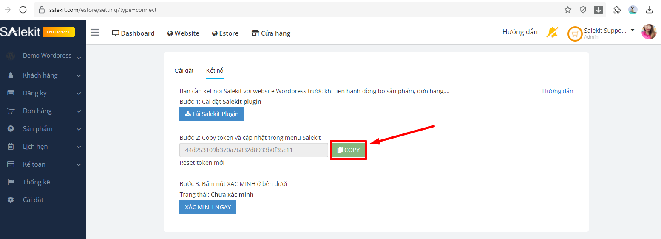Viewport: 661px width, 239px height.
Task: Click the Salekit Support account name
Action: [x=605, y=31]
